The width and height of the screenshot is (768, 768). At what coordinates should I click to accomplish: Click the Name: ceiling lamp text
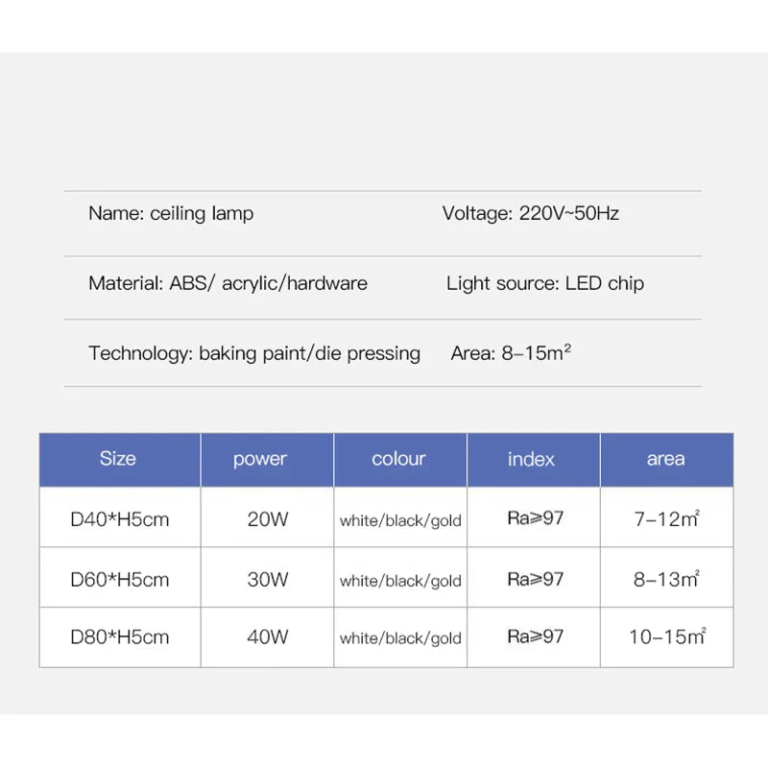[171, 213]
